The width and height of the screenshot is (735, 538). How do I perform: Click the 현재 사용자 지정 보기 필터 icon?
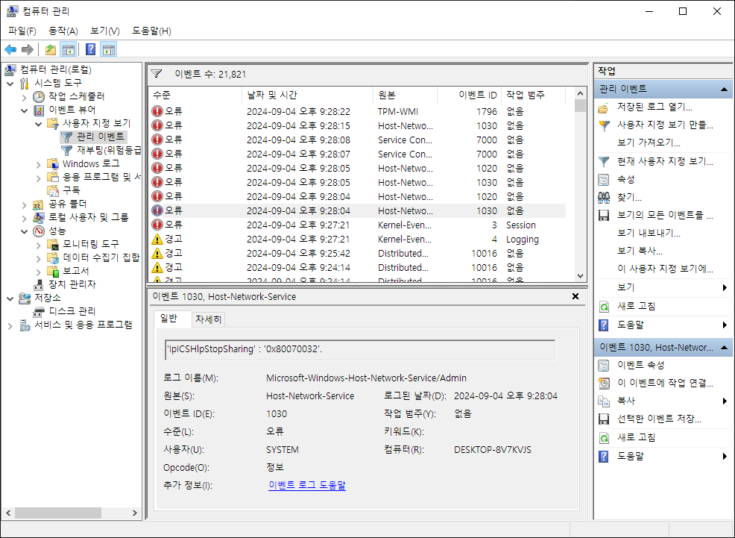pos(604,162)
